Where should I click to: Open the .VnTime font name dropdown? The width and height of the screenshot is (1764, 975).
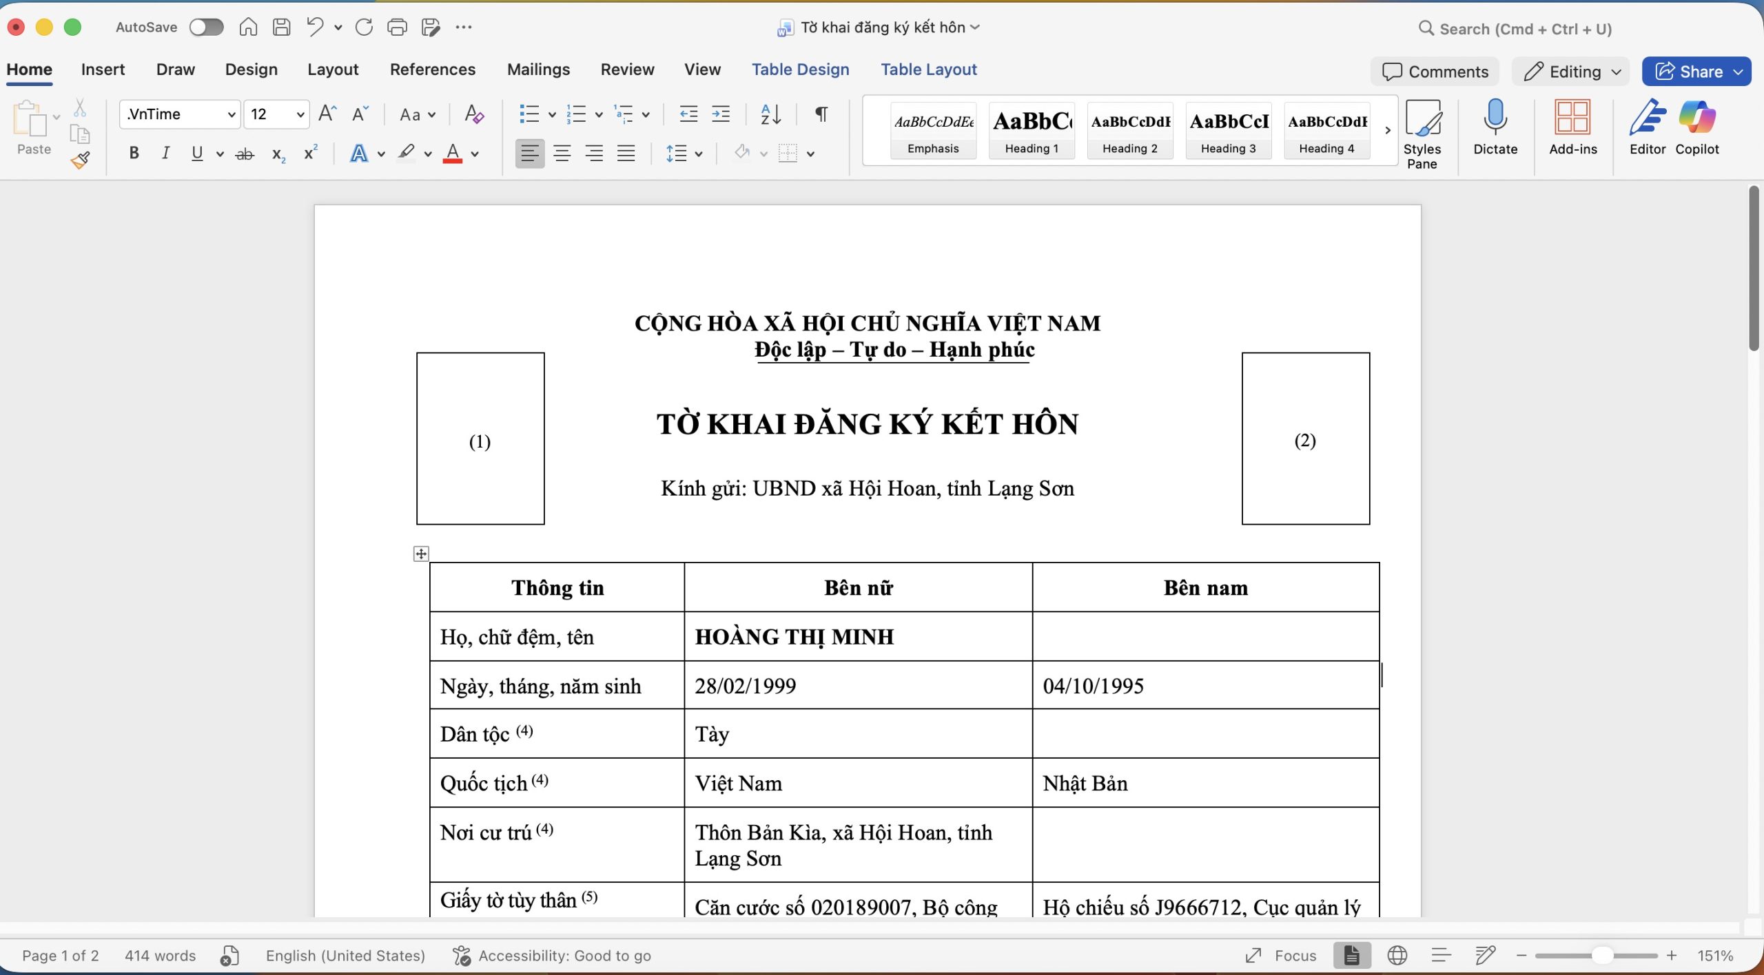coord(232,114)
